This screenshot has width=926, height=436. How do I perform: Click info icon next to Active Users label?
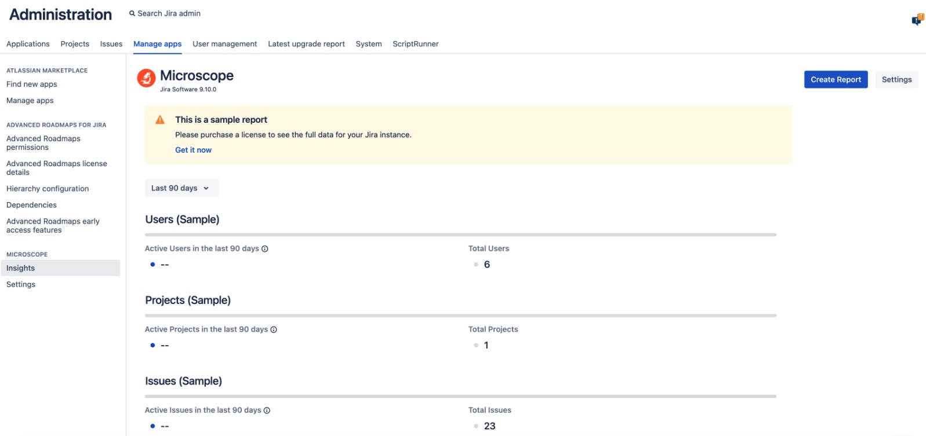265,249
